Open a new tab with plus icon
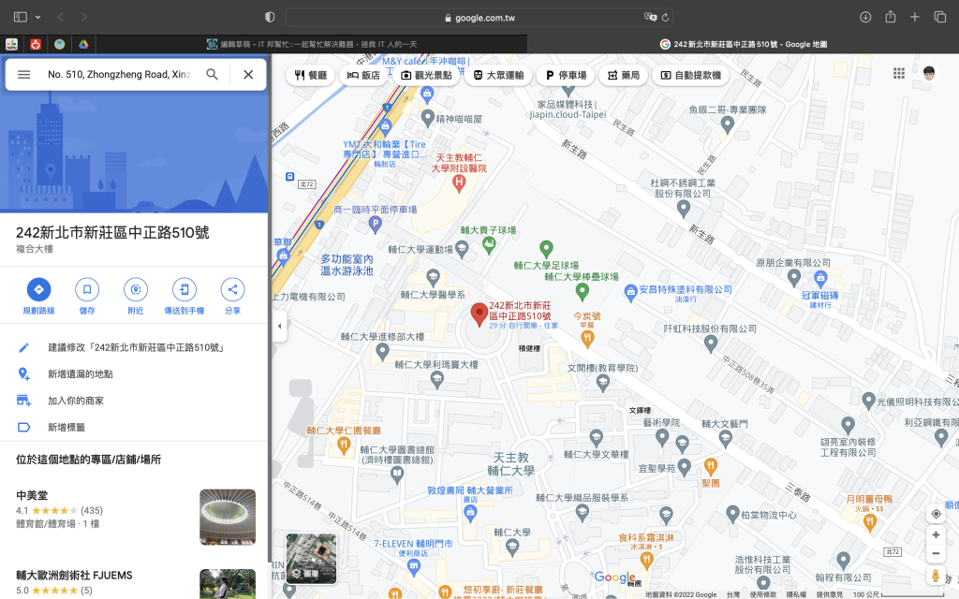Image resolution: width=959 pixels, height=599 pixels. coord(915,17)
